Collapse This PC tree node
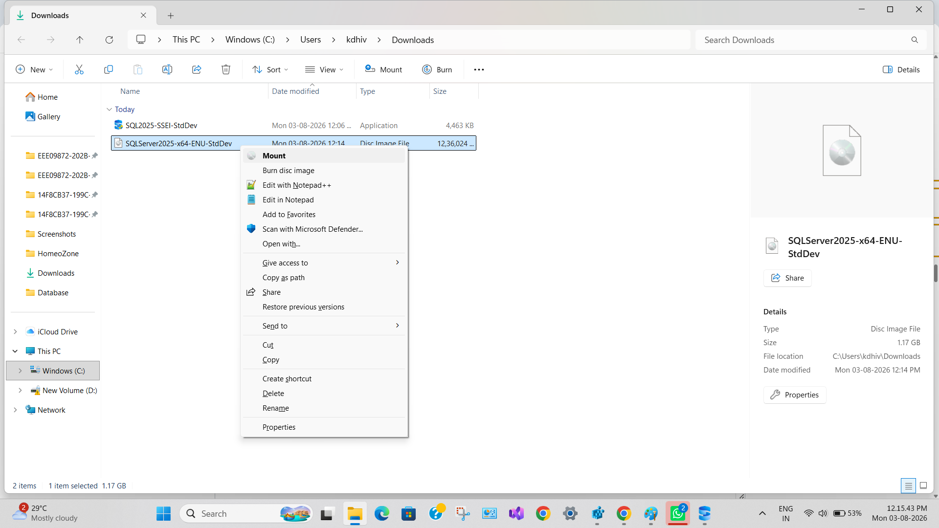The image size is (939, 528). pyautogui.click(x=15, y=351)
